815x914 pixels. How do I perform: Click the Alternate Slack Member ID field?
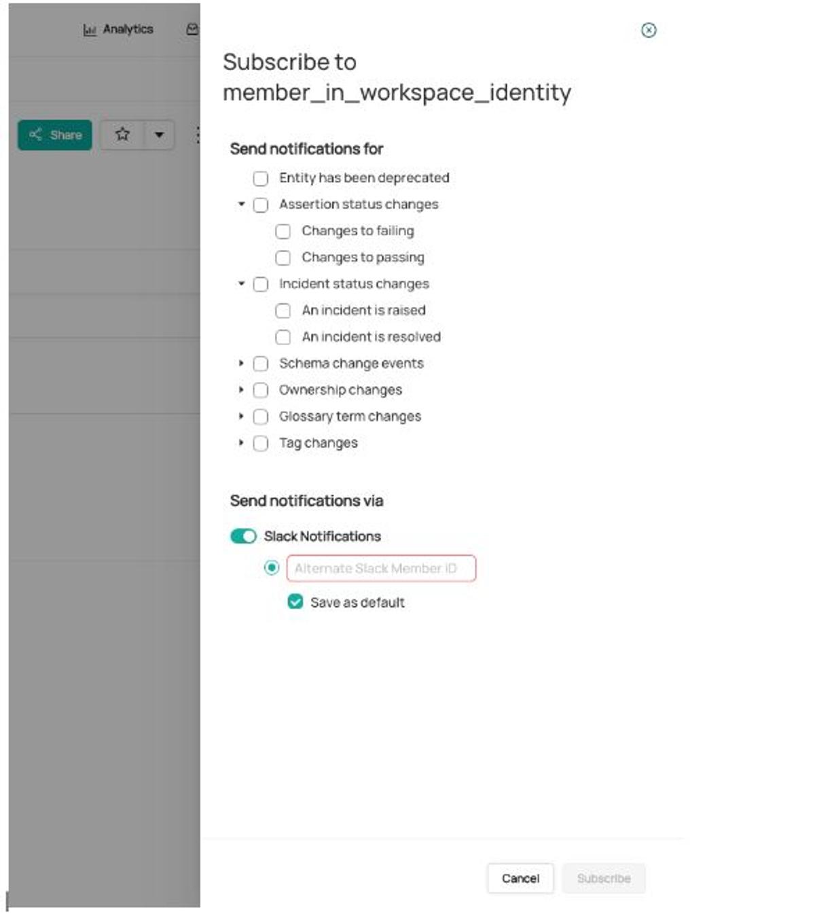coord(381,568)
